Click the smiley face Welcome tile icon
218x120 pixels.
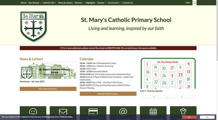(x=33, y=112)
